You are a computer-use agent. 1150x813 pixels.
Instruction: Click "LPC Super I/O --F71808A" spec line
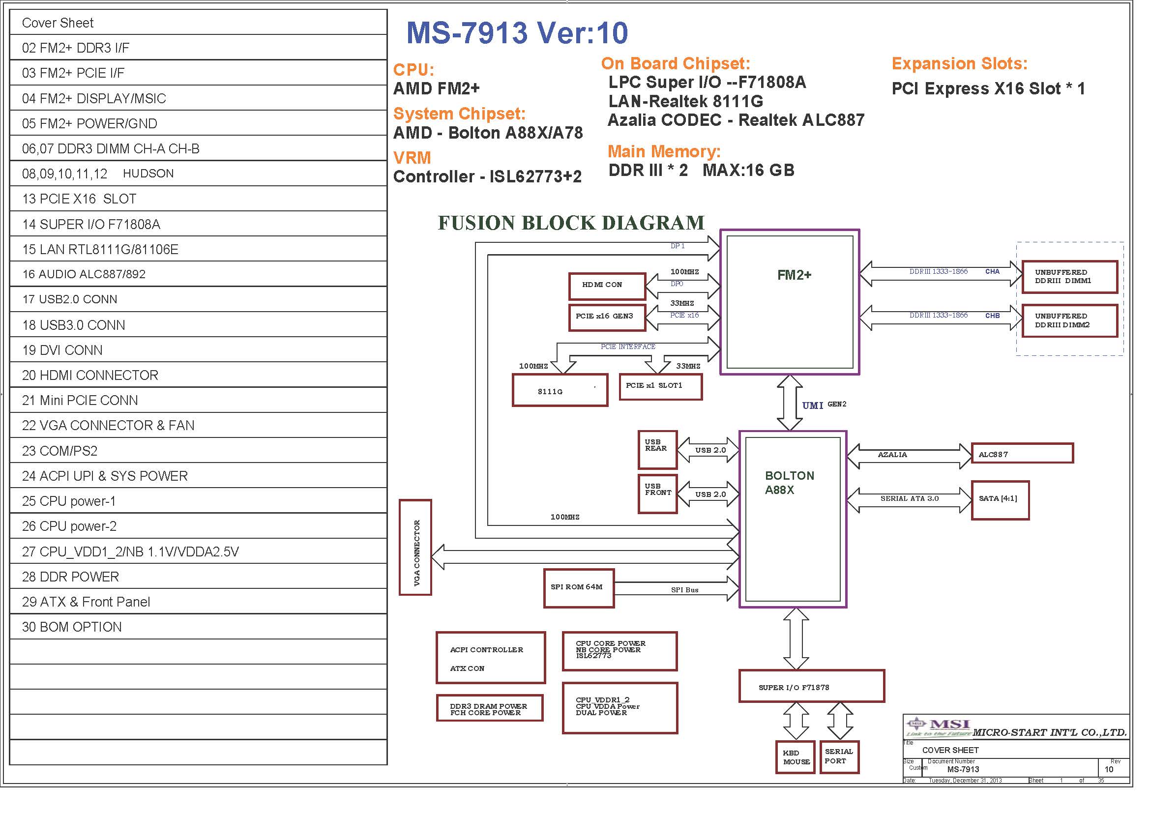707,82
